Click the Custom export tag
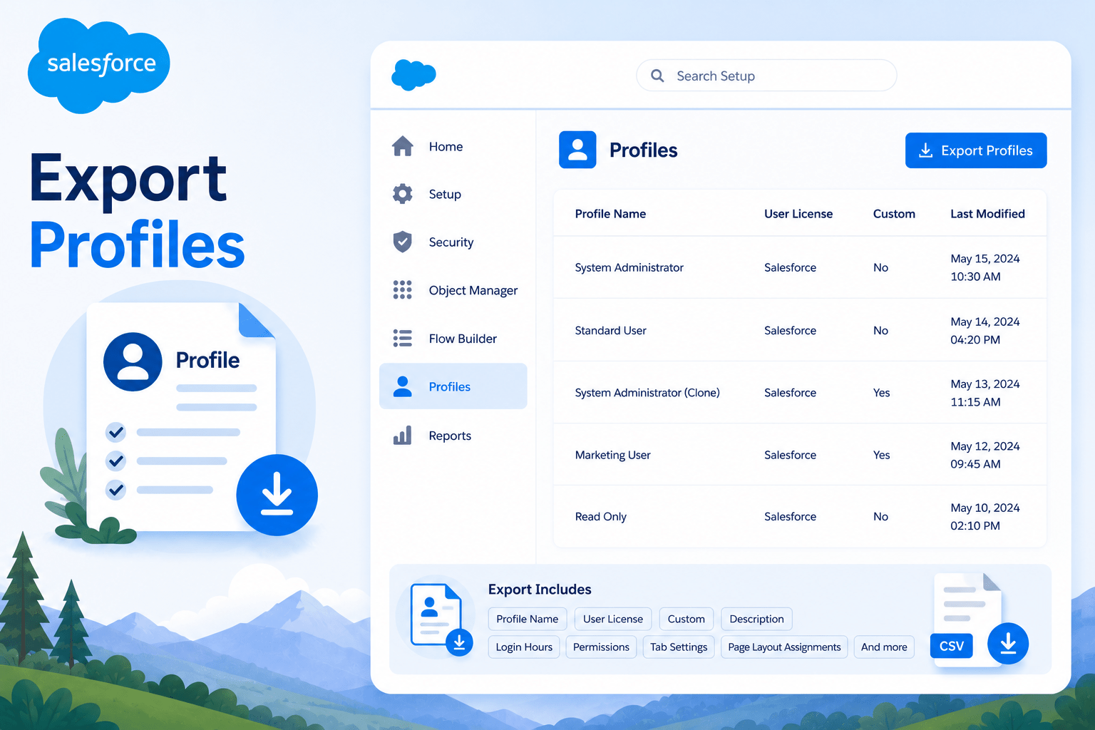Screen dimensions: 1095x730 (x=686, y=619)
